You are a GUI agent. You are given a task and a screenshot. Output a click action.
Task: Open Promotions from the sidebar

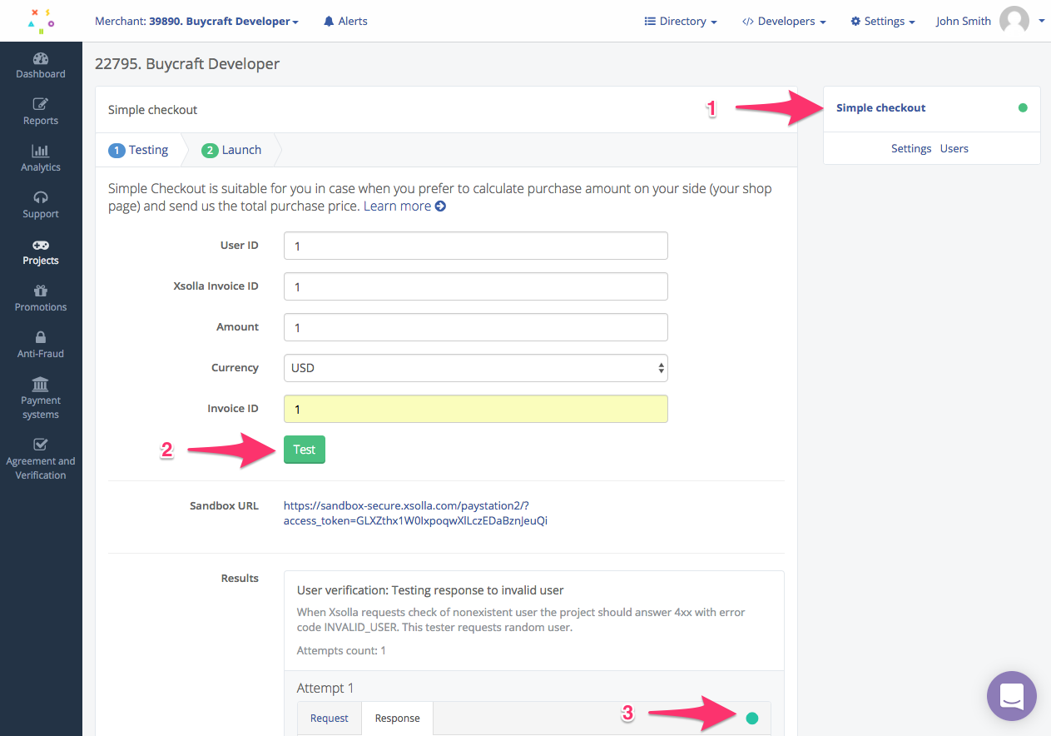click(41, 299)
